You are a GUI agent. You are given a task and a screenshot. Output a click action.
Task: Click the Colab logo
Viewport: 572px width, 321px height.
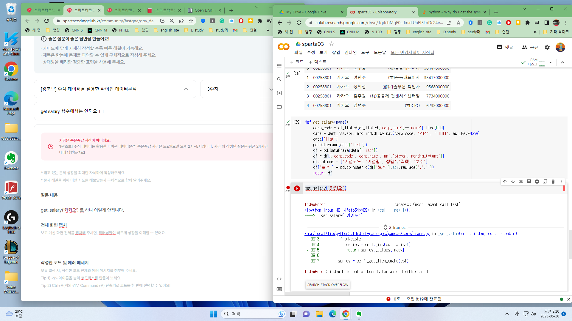[x=283, y=47]
